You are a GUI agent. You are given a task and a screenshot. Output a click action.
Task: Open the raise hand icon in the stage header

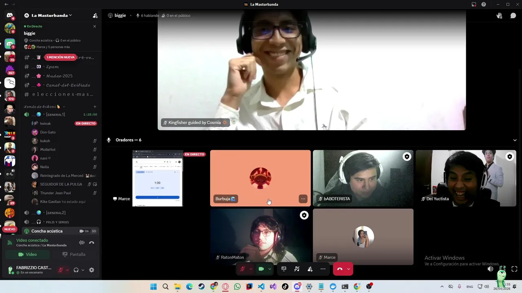pyautogui.click(x=499, y=15)
